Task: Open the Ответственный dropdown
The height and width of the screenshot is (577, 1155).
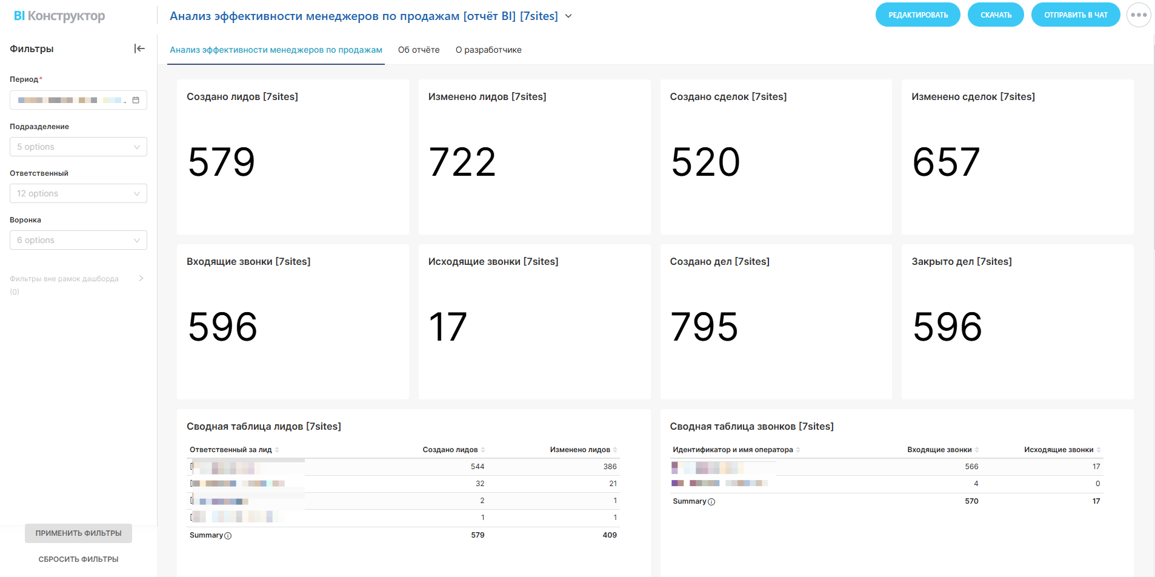Action: pyautogui.click(x=78, y=193)
